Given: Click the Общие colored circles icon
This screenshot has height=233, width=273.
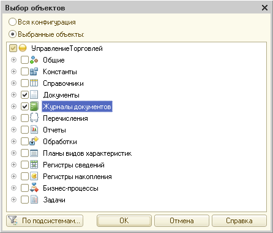Looking at the screenshot, I should coord(34,60).
